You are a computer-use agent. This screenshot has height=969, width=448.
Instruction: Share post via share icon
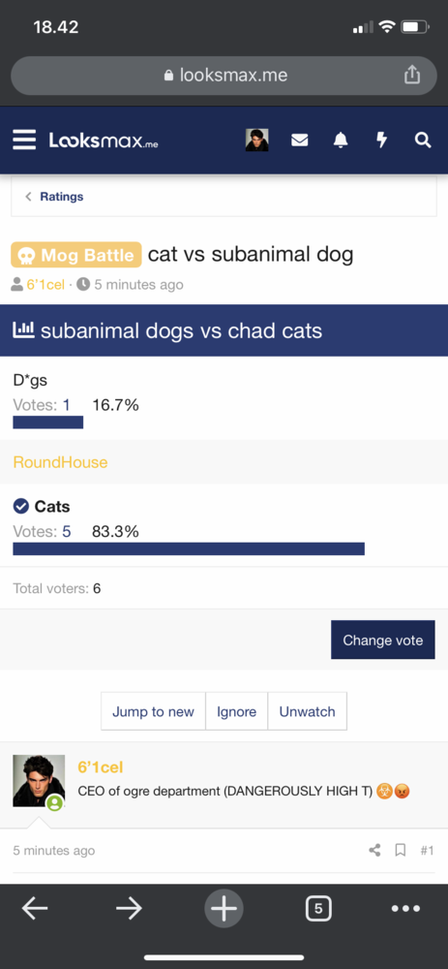374,851
